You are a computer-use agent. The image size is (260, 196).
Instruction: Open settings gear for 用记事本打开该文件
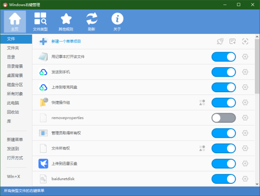[x=245, y=57]
